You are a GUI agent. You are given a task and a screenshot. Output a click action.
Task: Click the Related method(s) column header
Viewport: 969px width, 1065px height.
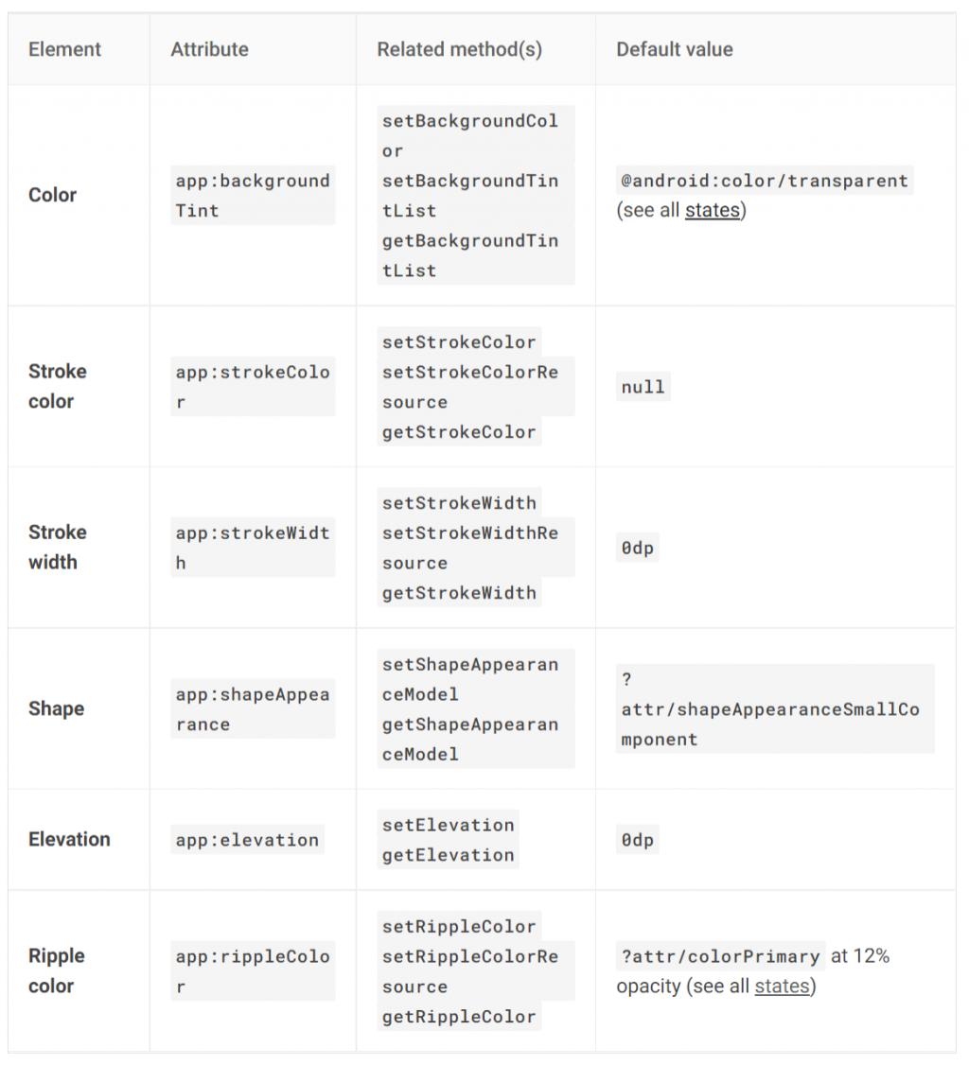tap(459, 49)
